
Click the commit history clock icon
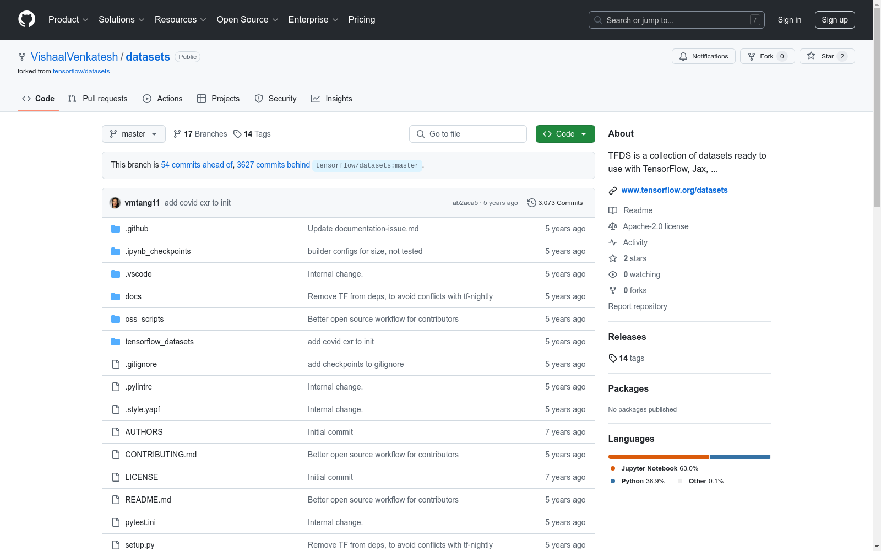(531, 203)
